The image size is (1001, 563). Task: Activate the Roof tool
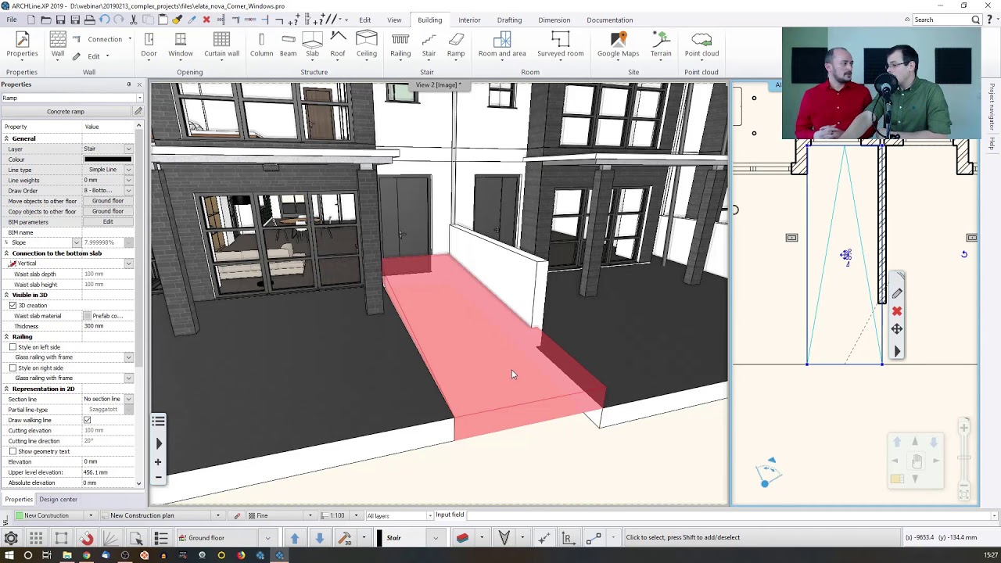(x=338, y=45)
